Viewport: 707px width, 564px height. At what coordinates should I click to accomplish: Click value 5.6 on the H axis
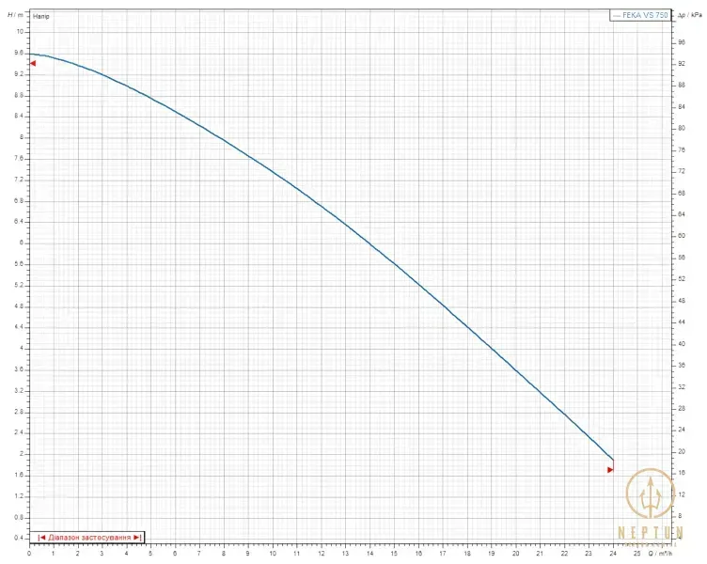point(19,264)
